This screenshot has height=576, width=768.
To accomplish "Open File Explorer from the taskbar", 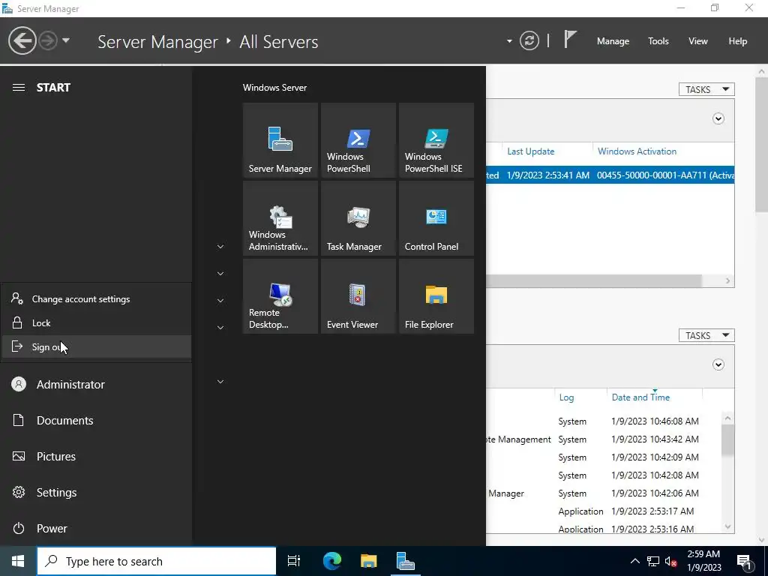I will point(368,561).
